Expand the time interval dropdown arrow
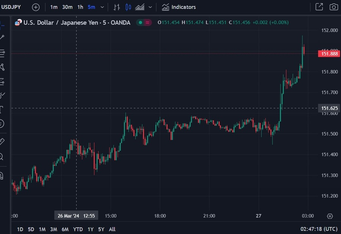Screen dimensions: 341x234 pos(102,7)
